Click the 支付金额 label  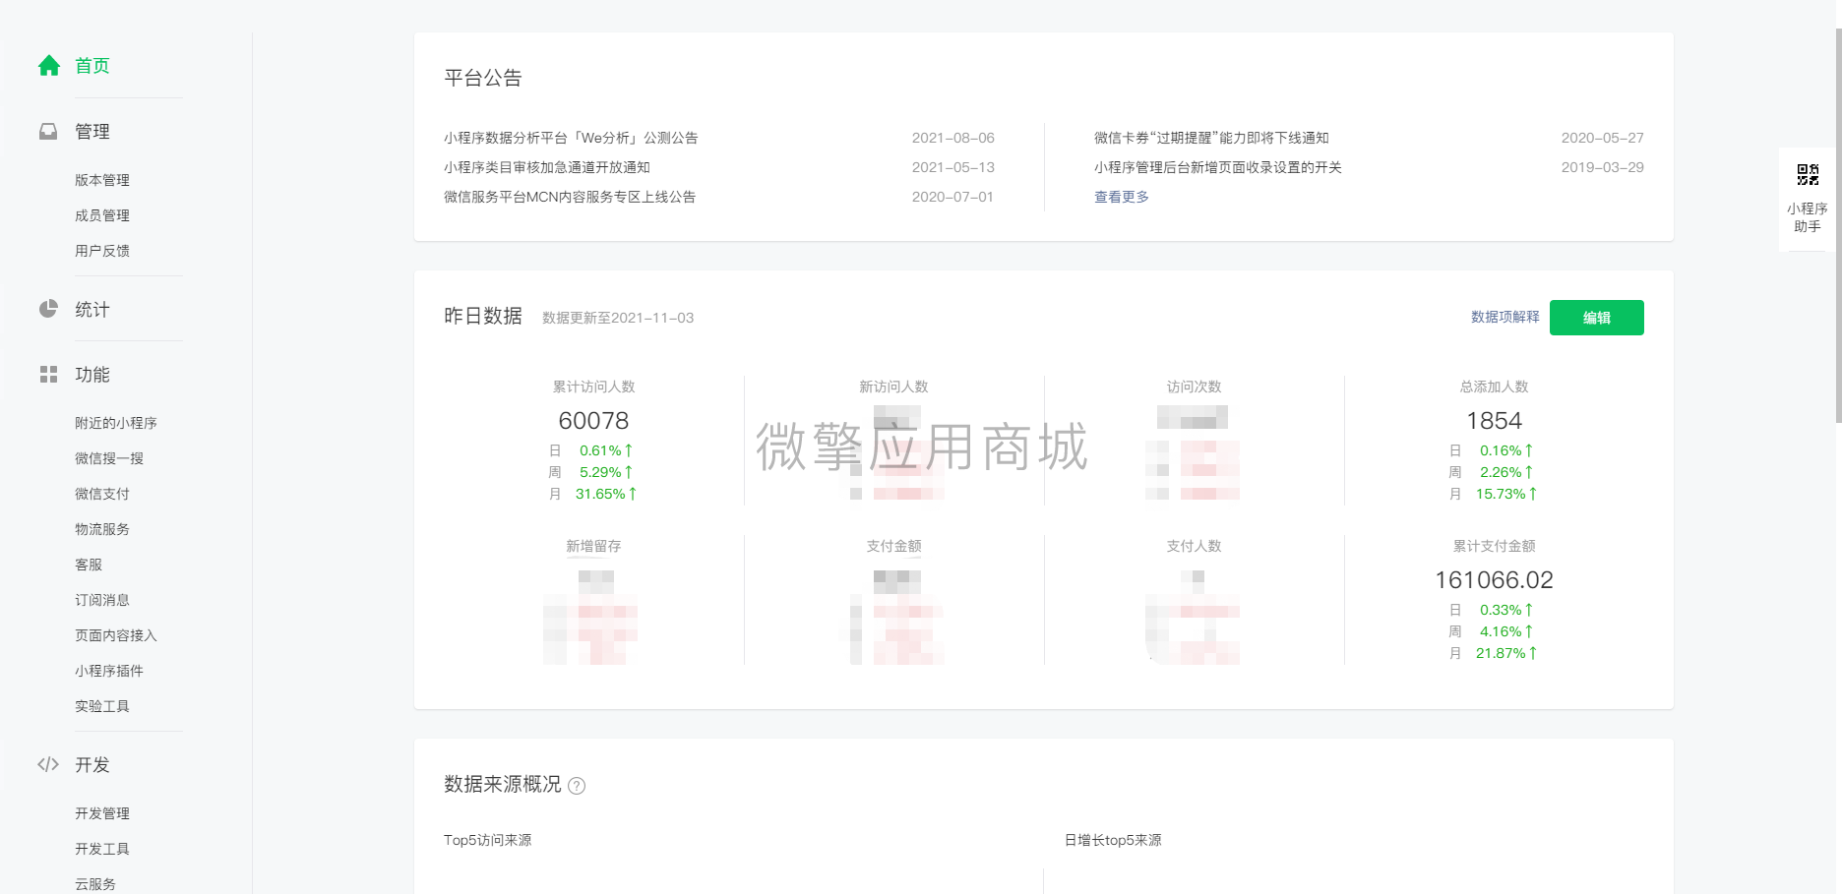tap(893, 546)
